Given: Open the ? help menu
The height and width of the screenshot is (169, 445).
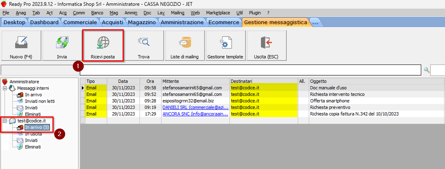Looking at the screenshot, I should click(x=268, y=13).
